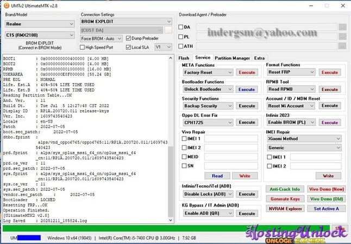351x244 pixels.
Task: Switch to the Flash tab
Action: (x=184, y=57)
